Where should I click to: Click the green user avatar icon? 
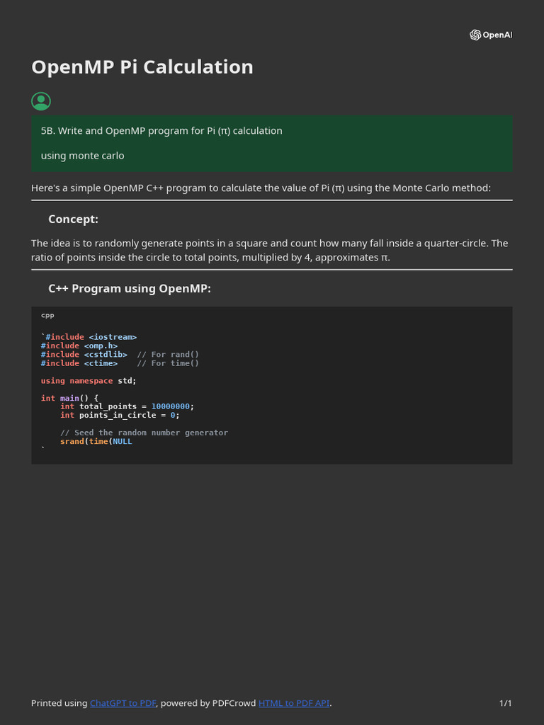(41, 101)
